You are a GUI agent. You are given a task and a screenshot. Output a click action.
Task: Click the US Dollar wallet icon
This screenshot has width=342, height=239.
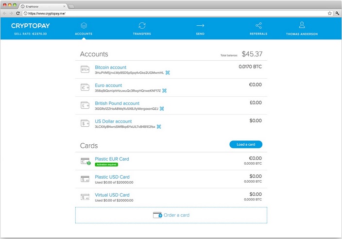pos(85,123)
